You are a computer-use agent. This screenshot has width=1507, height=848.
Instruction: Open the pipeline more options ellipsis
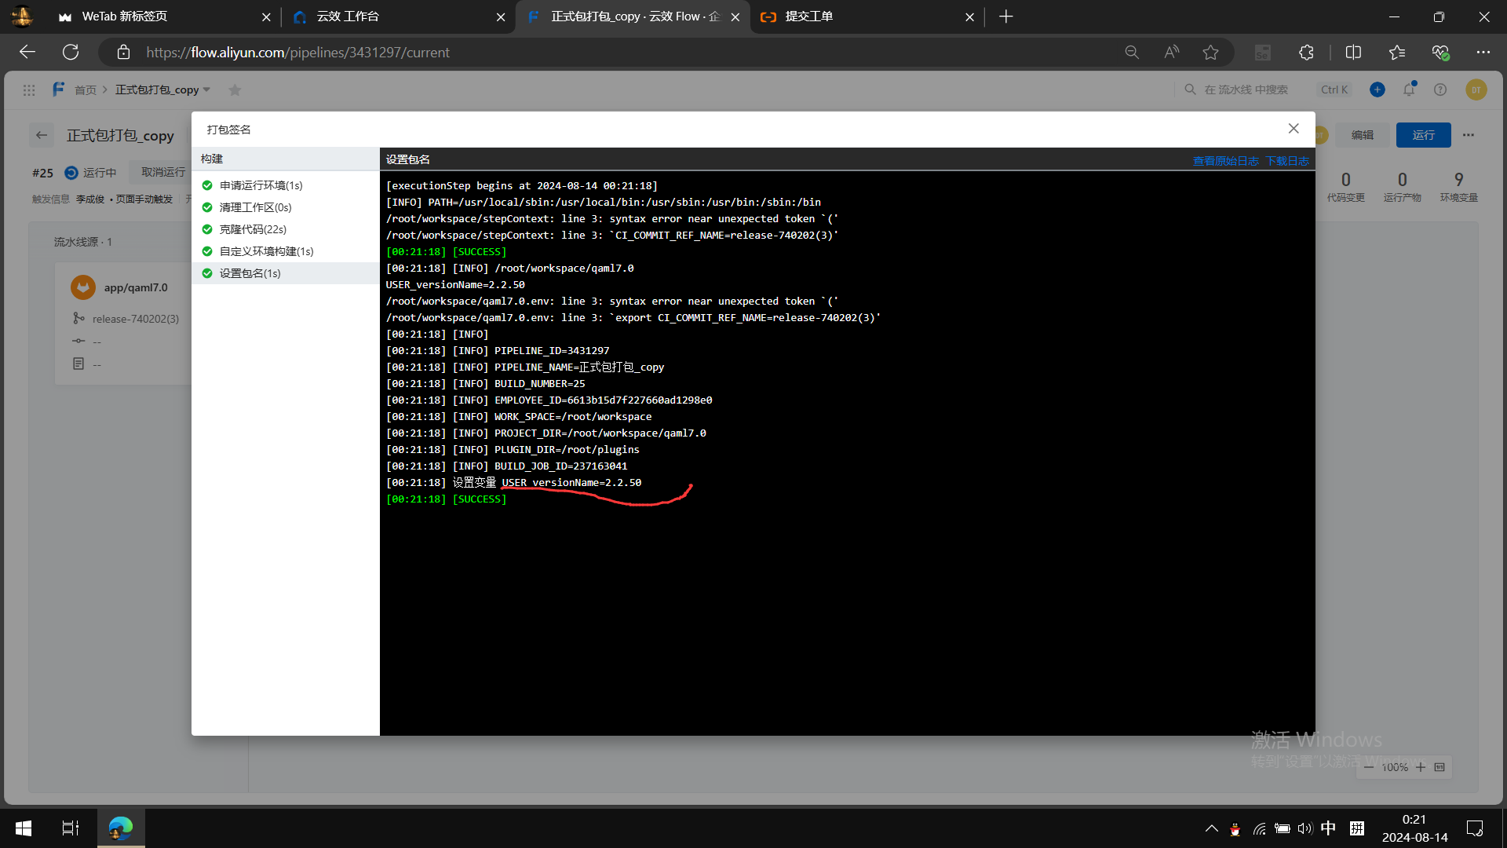click(x=1469, y=135)
